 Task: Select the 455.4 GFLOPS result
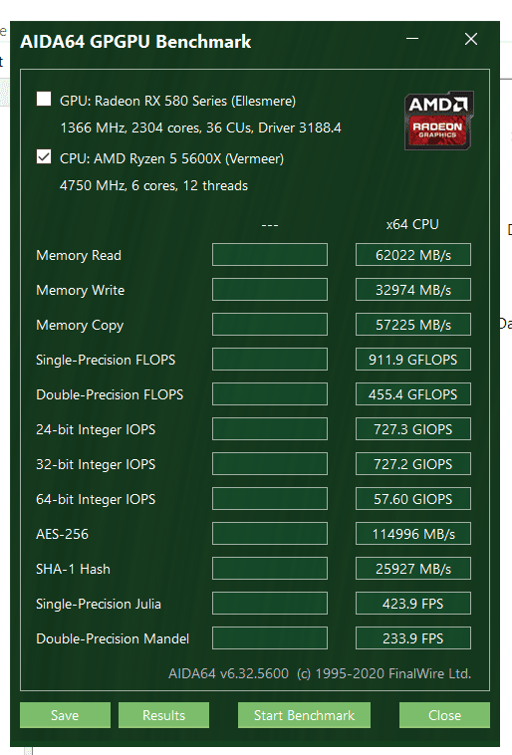pos(413,394)
